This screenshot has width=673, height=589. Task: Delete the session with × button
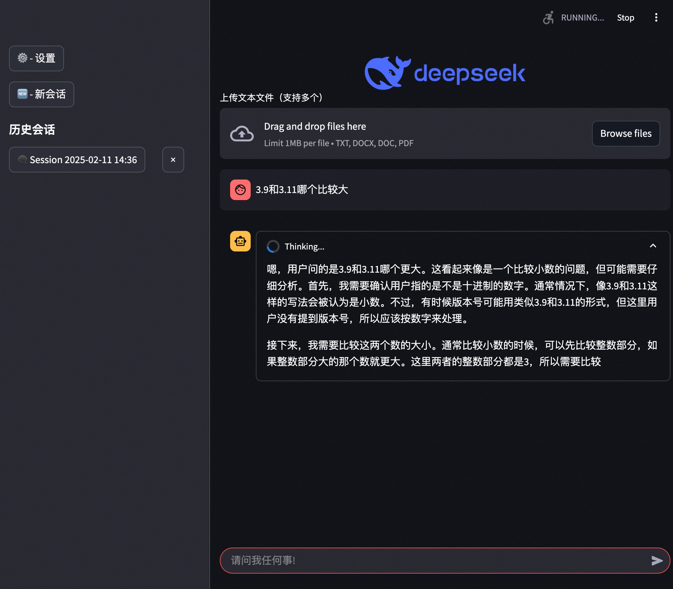tap(173, 160)
